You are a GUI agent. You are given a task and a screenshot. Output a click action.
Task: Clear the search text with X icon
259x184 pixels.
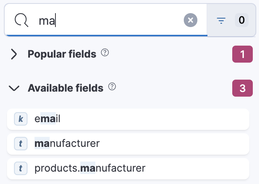pos(190,20)
